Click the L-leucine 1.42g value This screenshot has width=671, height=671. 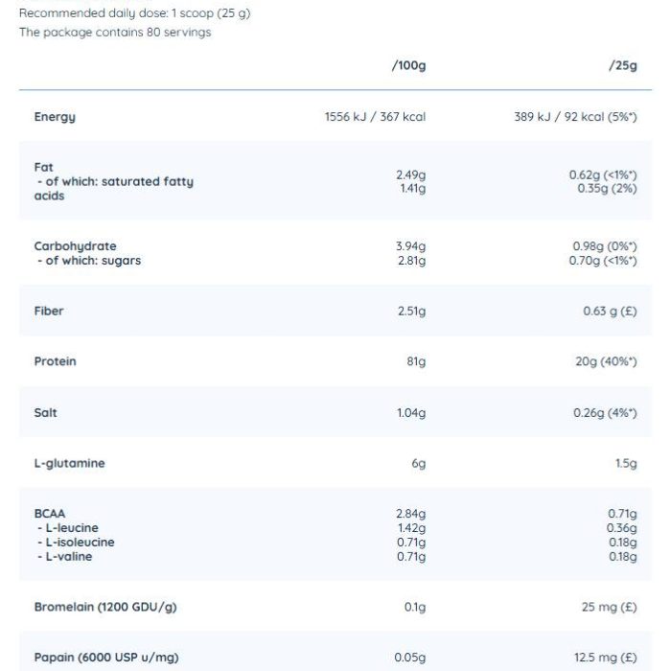pos(411,528)
